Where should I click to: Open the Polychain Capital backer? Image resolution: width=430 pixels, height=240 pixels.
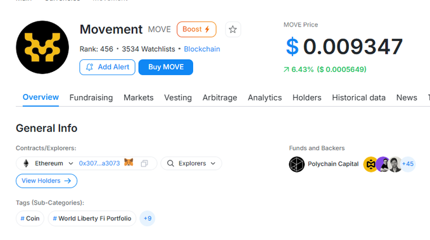pyautogui.click(x=333, y=164)
